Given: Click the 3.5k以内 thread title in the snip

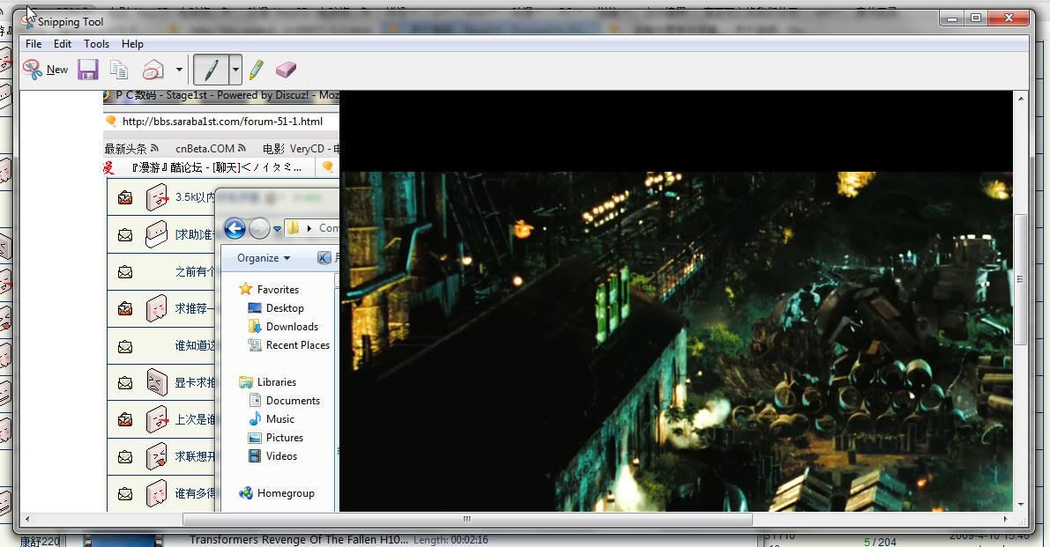Looking at the screenshot, I should pyautogui.click(x=195, y=197).
